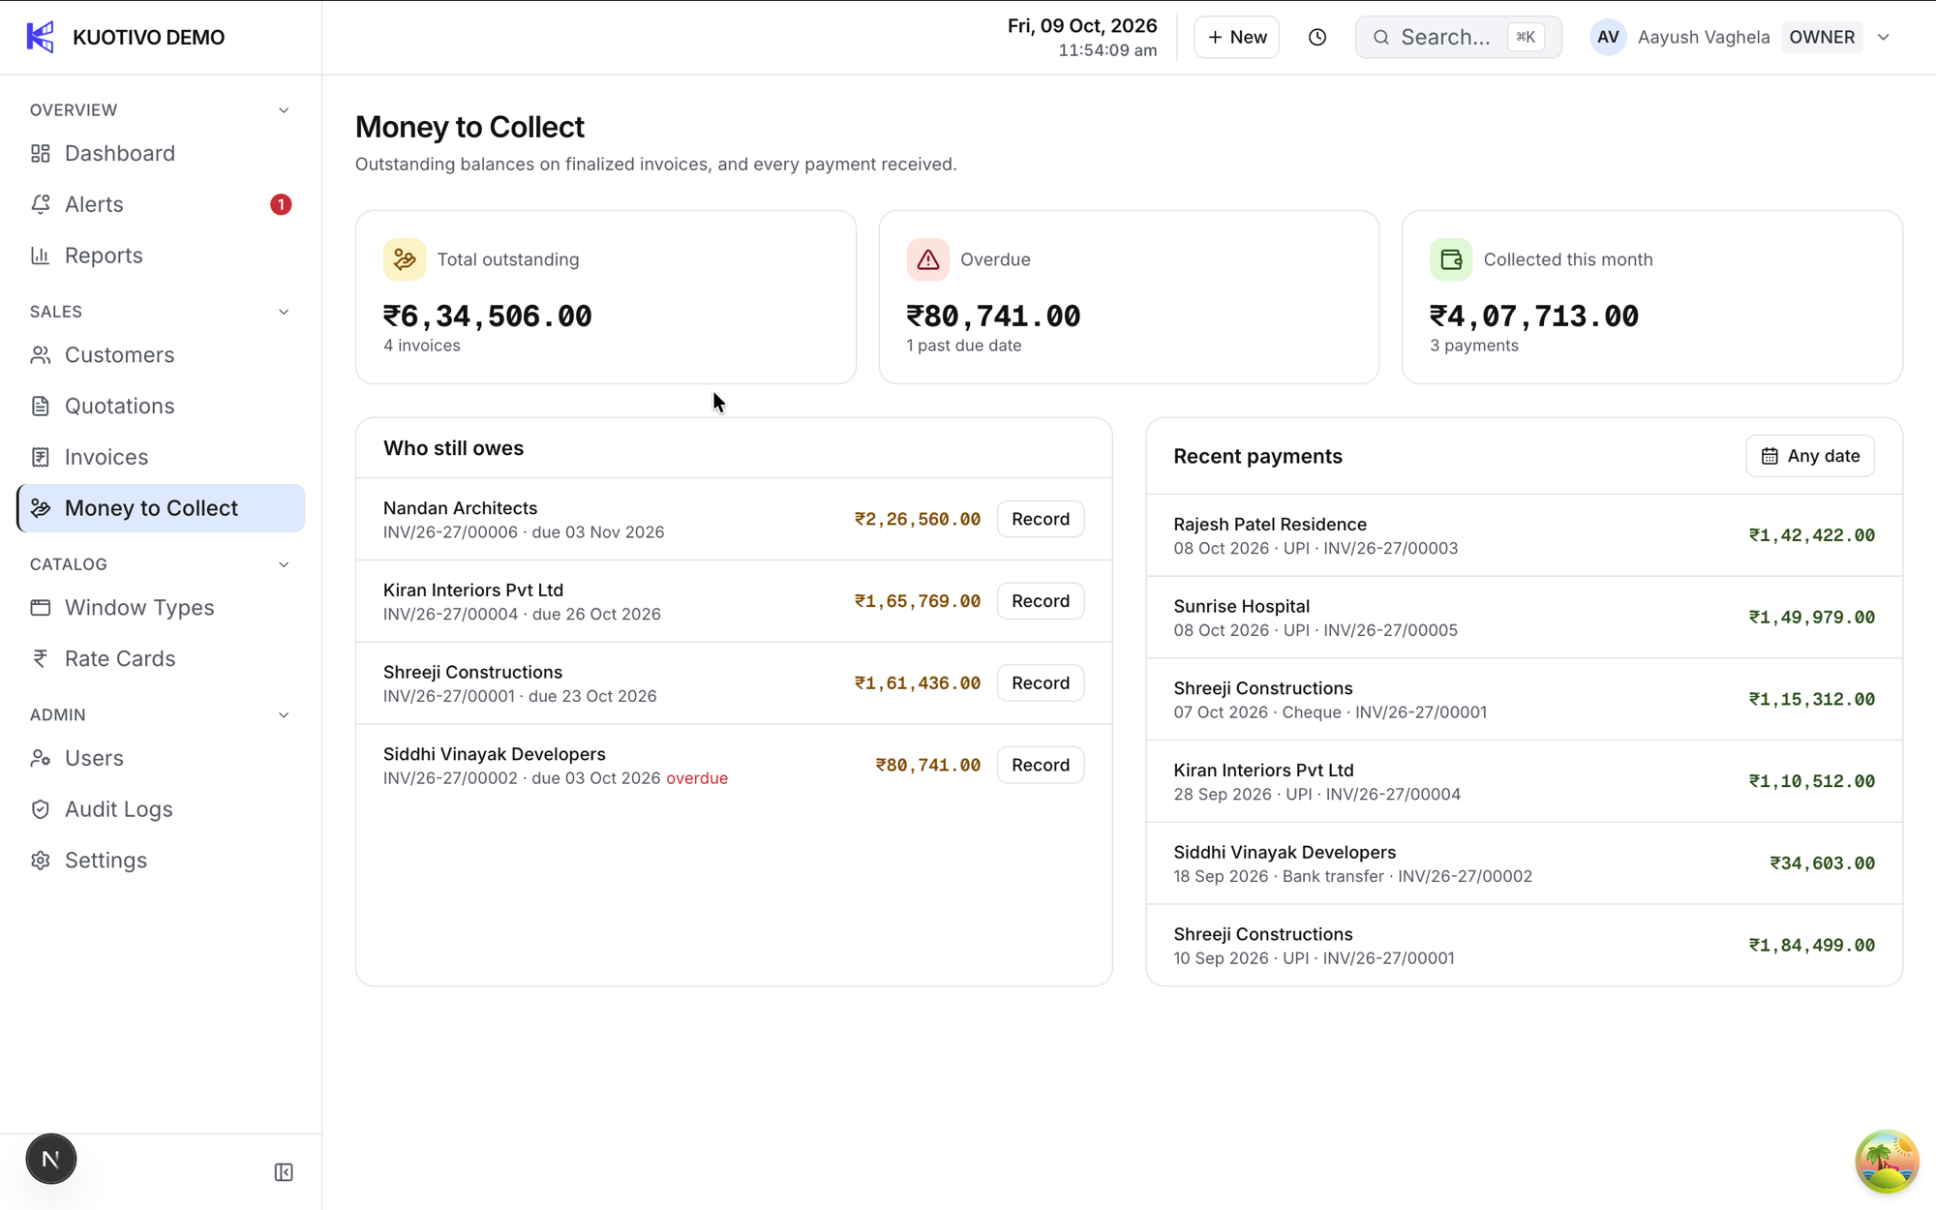
Task: Record payment for Shreeji Constructions owed invoice
Action: pos(1041,683)
